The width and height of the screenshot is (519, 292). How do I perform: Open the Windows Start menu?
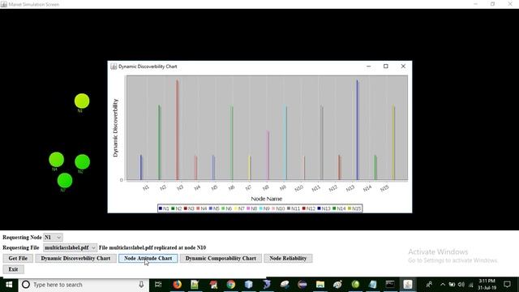[x=9, y=285]
